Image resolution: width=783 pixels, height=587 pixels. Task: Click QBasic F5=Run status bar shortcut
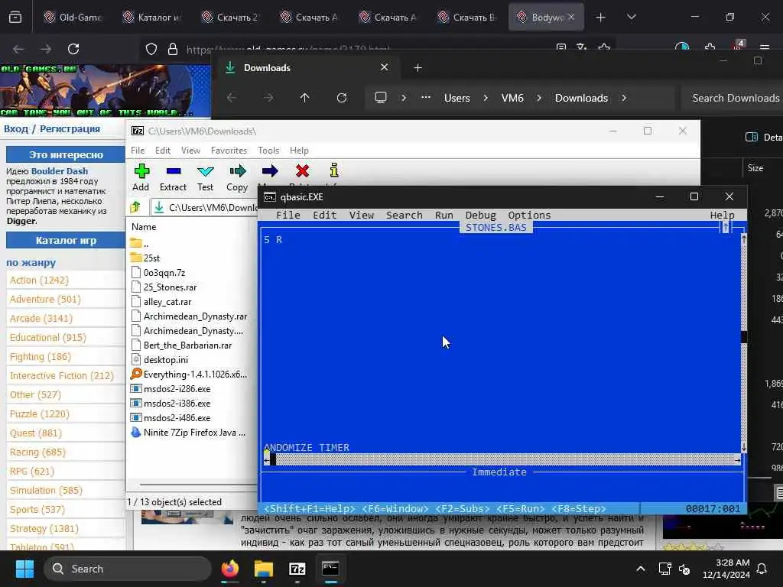pos(520,508)
